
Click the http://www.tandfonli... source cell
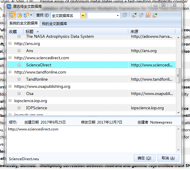coord(152,79)
